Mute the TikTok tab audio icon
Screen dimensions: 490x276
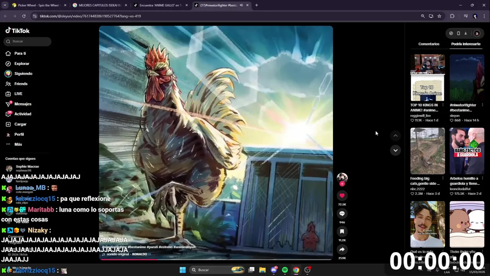[241, 5]
